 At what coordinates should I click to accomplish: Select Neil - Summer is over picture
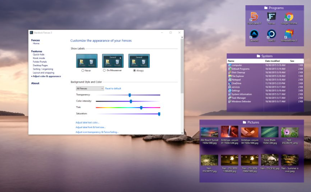click(x=290, y=160)
